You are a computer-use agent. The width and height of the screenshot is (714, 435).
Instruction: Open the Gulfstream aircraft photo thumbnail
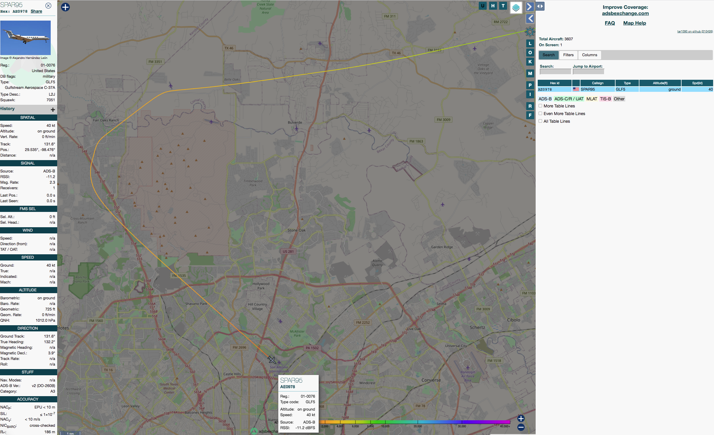(25, 38)
